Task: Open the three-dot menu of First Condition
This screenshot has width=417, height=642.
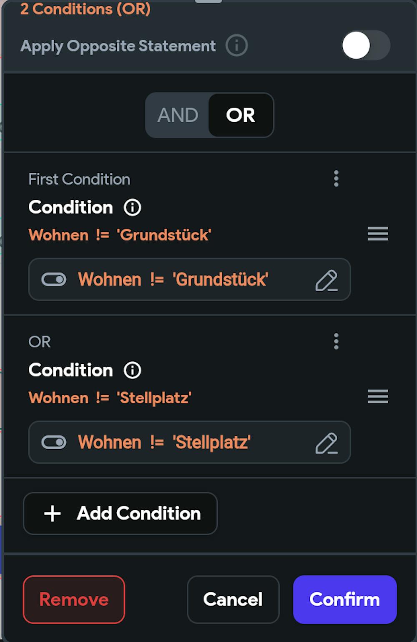Action: (x=336, y=179)
